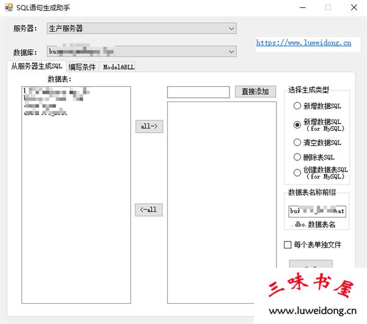Click the app icon in title bar
Screen dimensions: 367x324
[9, 7]
